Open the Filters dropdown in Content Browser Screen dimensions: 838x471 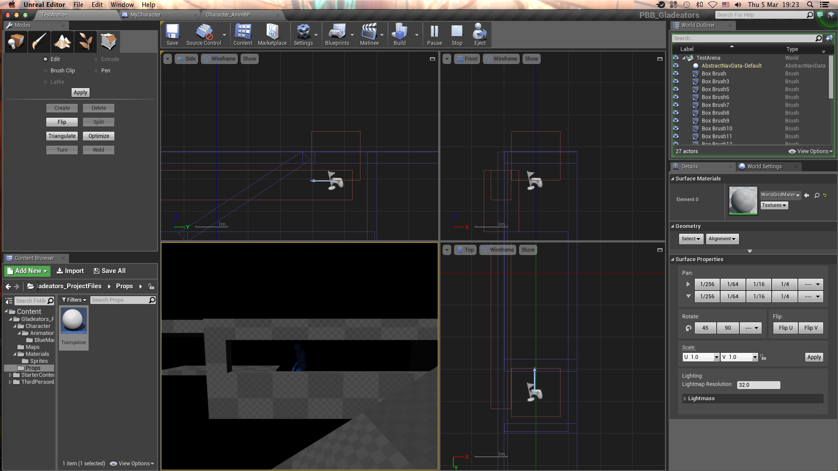(x=74, y=300)
